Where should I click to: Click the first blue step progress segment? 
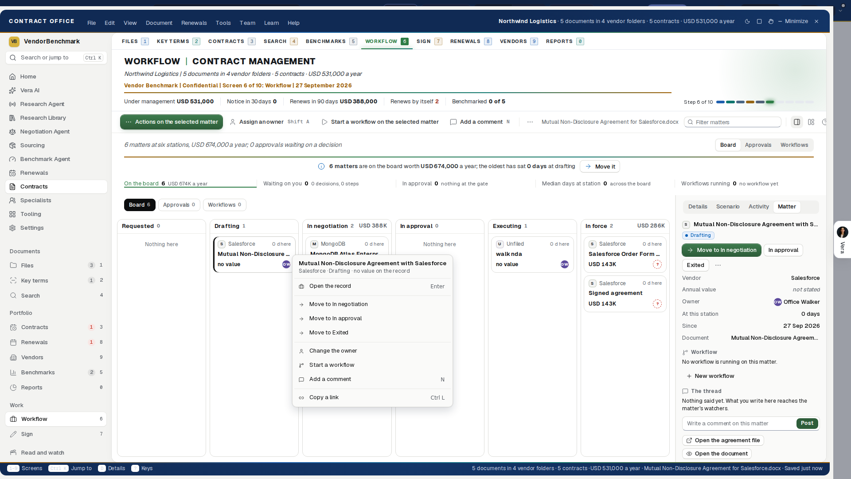(720, 102)
